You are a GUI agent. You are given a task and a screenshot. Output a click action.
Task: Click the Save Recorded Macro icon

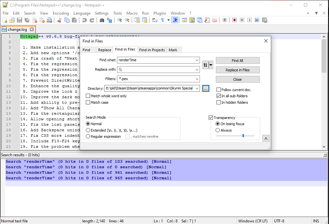tap(265, 20)
